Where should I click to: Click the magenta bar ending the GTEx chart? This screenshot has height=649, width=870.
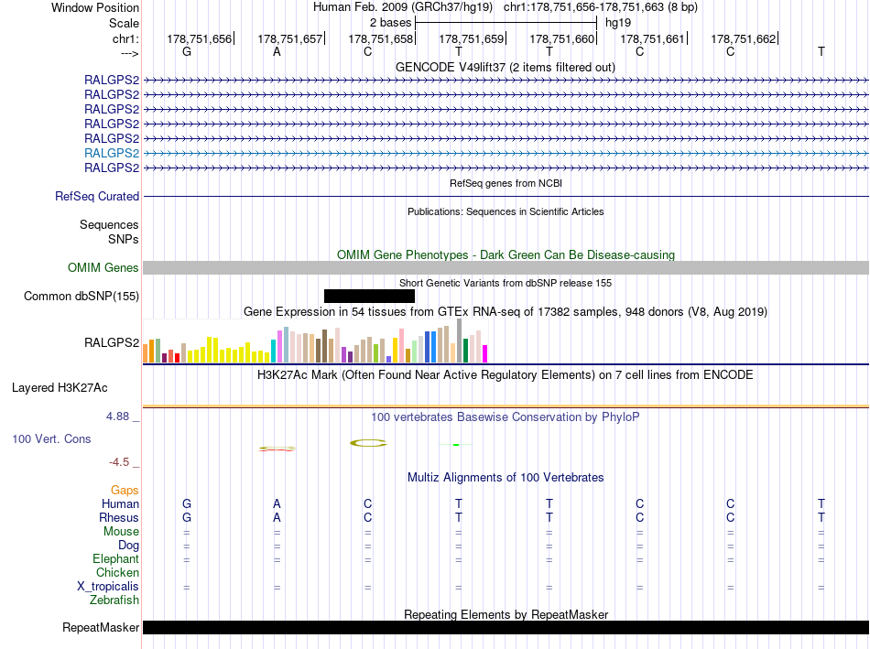pyautogui.click(x=485, y=354)
